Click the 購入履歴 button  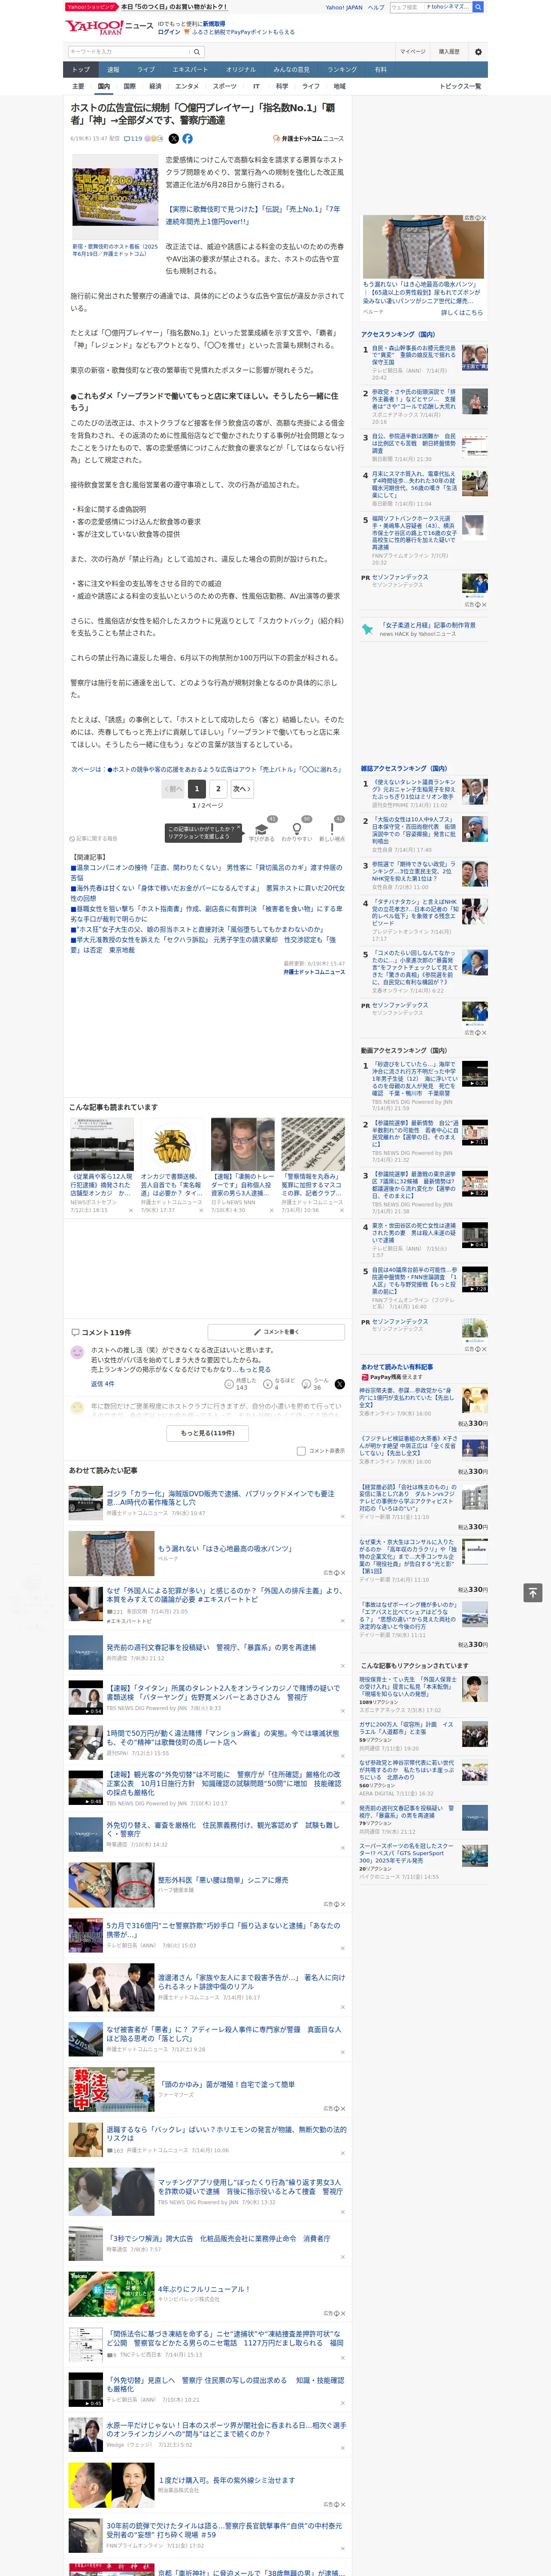click(x=449, y=52)
